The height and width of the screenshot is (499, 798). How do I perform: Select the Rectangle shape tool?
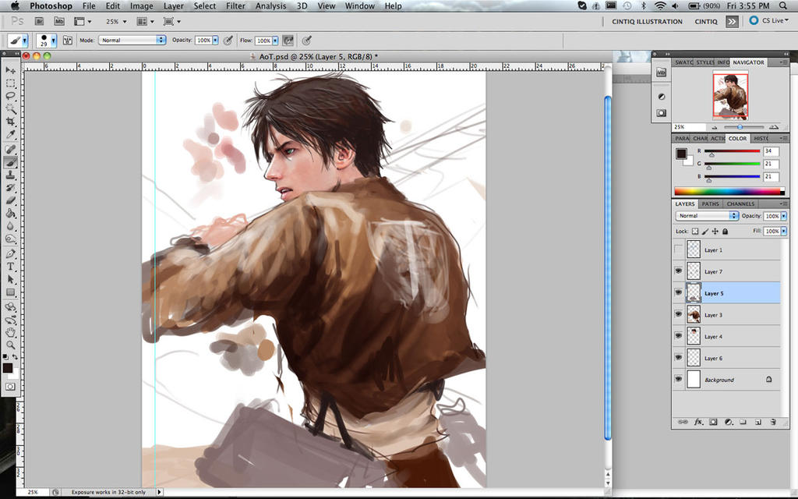(x=10, y=292)
